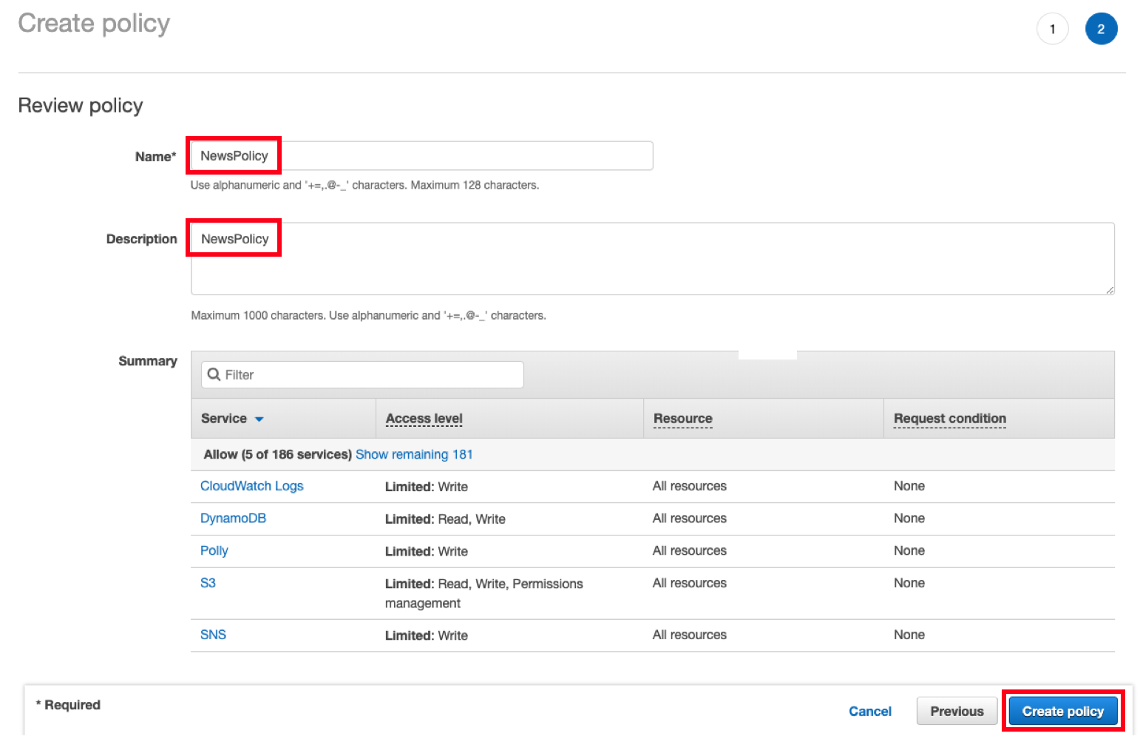Open the S3 service link
This screenshot has height=739, width=1140.
click(208, 583)
